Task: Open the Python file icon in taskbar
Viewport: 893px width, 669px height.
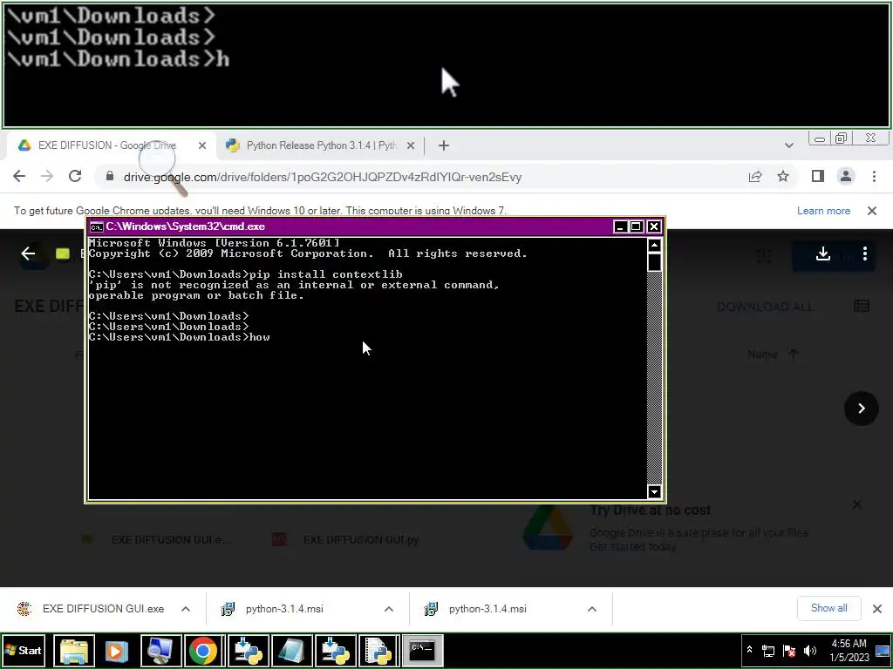Action: pyautogui.click(x=379, y=651)
